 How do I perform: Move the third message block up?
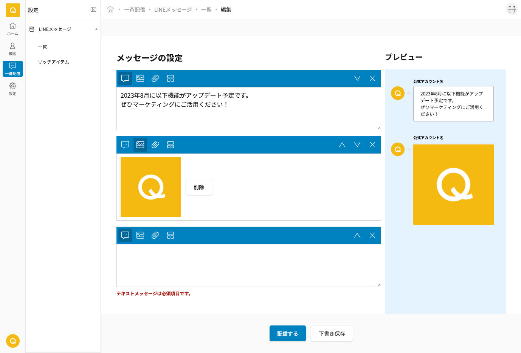click(x=357, y=235)
